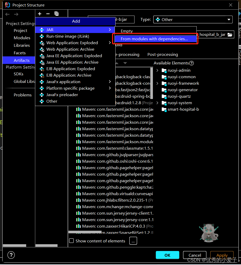This screenshot has height=265, width=241.
Task: Select the SDKs item
Action: click(x=19, y=74)
